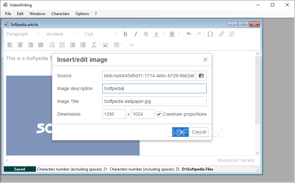Click 'Characters number (excluding spaces): 21' text
The height and width of the screenshot is (183, 295).
[72, 169]
